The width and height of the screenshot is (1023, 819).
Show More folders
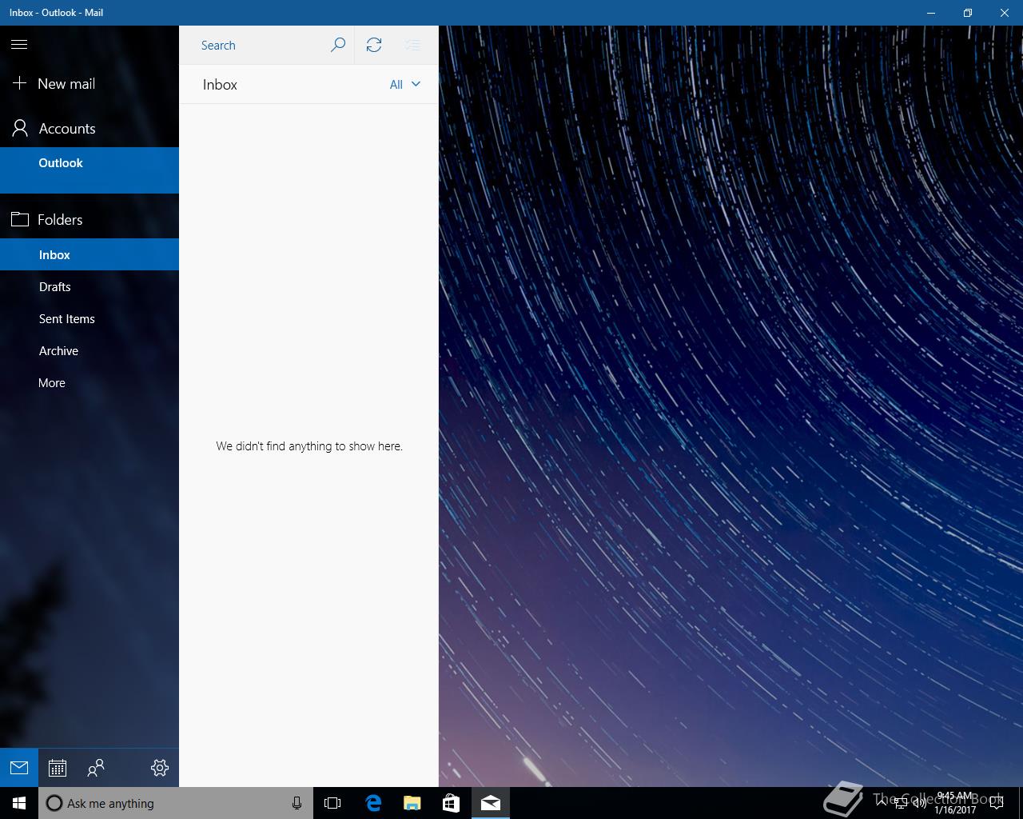pyautogui.click(x=90, y=382)
